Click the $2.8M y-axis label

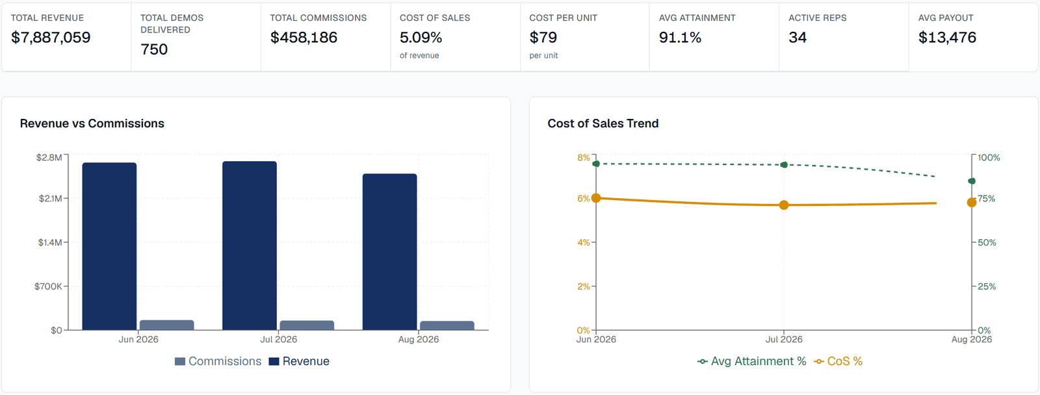[49, 157]
